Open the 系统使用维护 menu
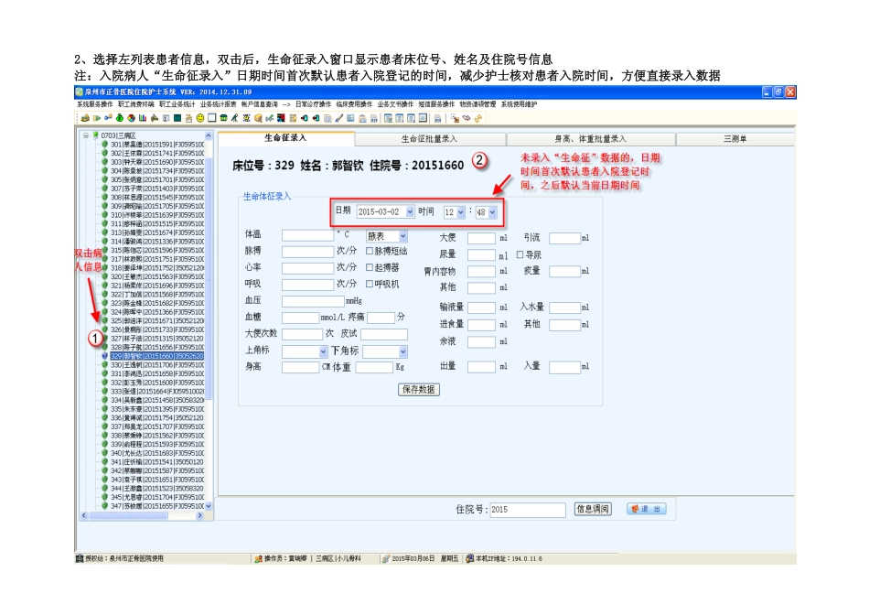This screenshot has width=869, height=615. point(520,104)
